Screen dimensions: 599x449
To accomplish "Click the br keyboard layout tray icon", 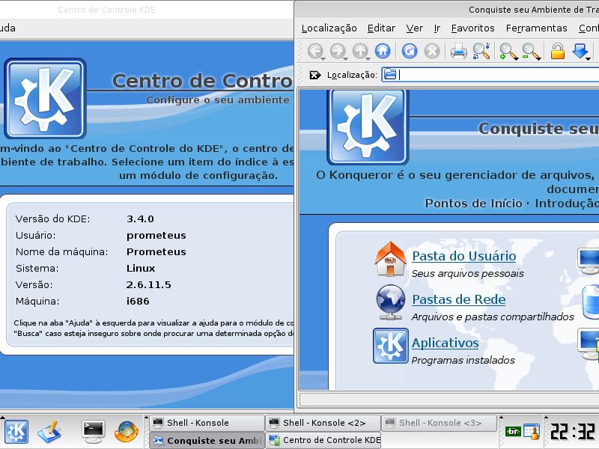I will (513, 432).
